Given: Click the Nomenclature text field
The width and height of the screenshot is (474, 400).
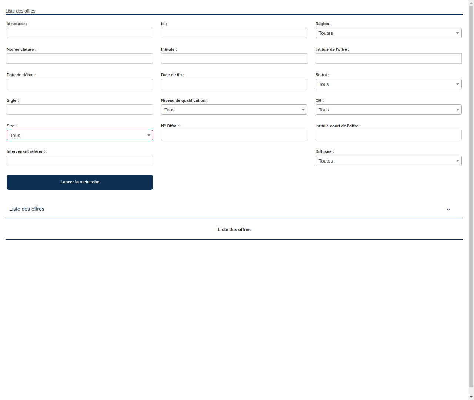Looking at the screenshot, I should coord(80,59).
